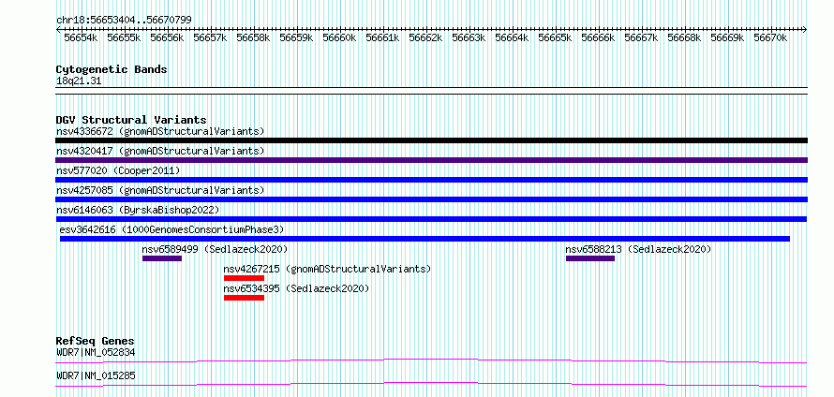This screenshot has height=397, width=834.
Task: Click the 56670k ruler label
Action: click(770, 37)
